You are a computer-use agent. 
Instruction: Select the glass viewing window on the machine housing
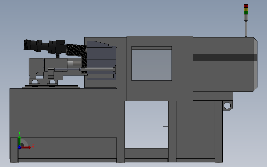pos(152,63)
